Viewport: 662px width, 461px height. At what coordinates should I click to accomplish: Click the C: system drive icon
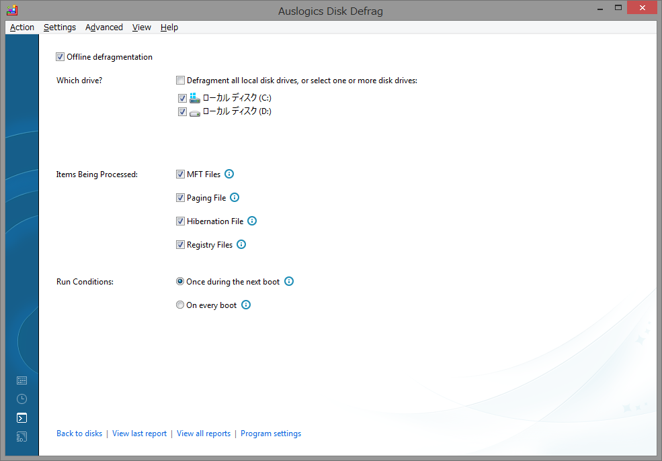tap(195, 98)
